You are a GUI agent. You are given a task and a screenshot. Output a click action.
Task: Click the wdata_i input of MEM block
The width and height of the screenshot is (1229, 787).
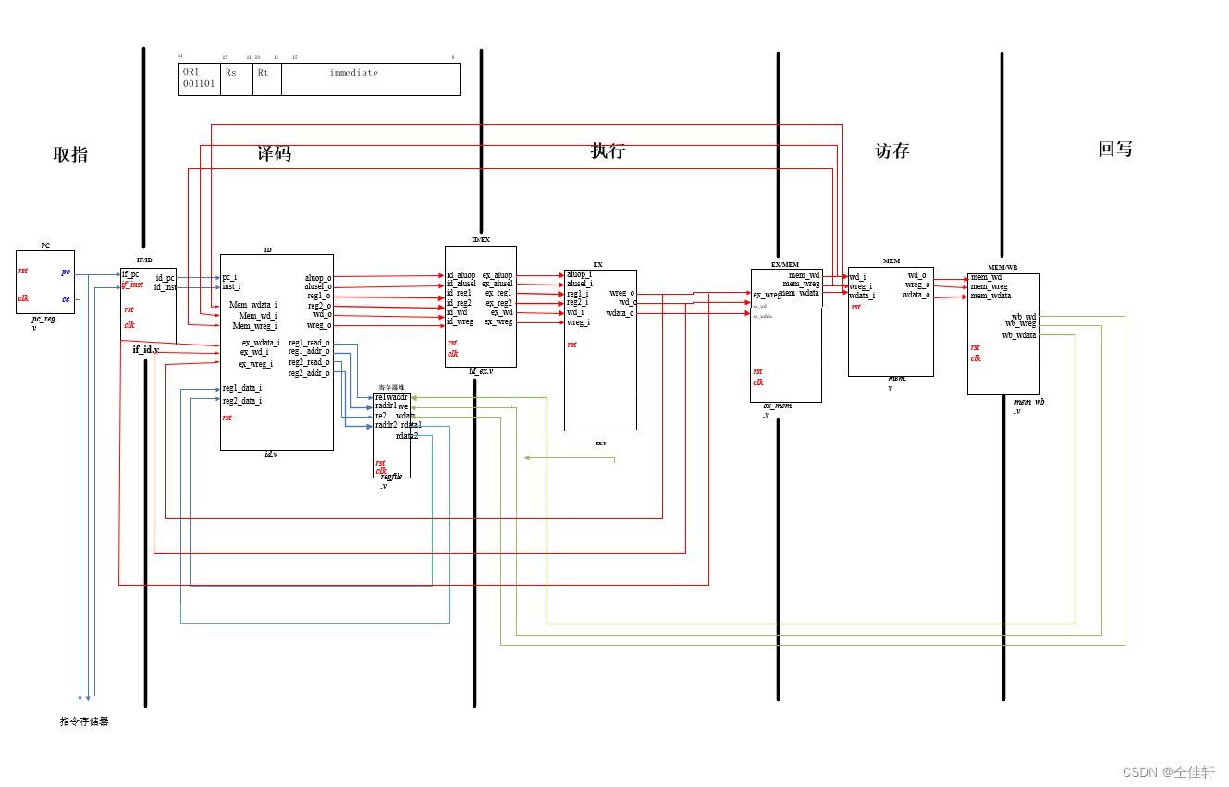pos(862,296)
